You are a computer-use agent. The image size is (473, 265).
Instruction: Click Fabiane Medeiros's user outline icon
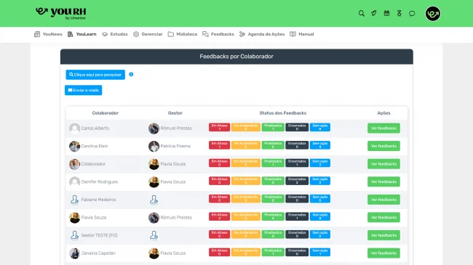click(x=74, y=200)
